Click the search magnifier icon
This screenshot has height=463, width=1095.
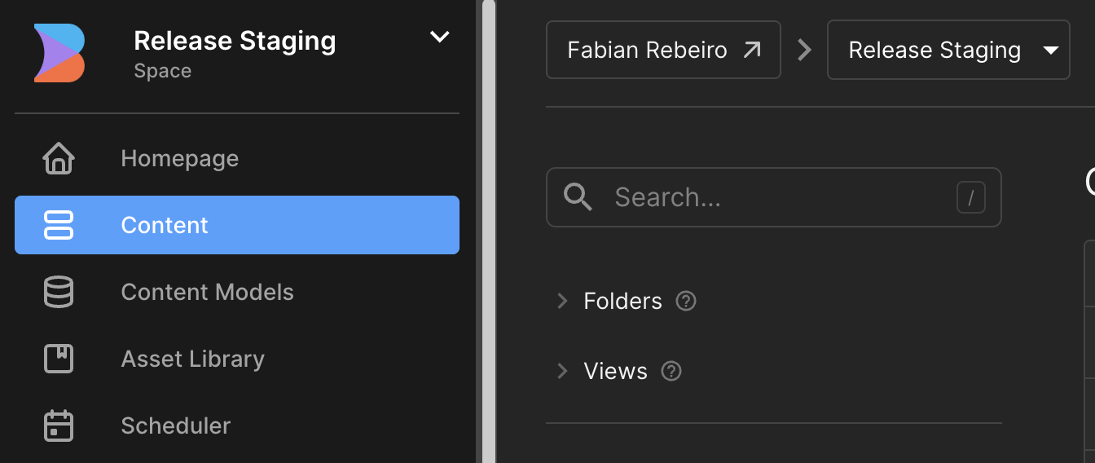578,197
